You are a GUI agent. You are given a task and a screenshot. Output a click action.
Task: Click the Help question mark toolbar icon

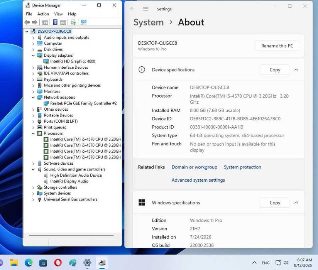pyautogui.click(x=55, y=22)
